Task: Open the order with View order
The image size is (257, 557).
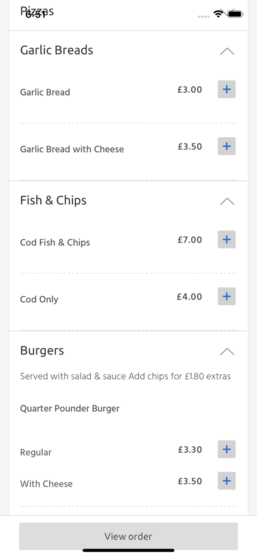Action: [x=128, y=536]
